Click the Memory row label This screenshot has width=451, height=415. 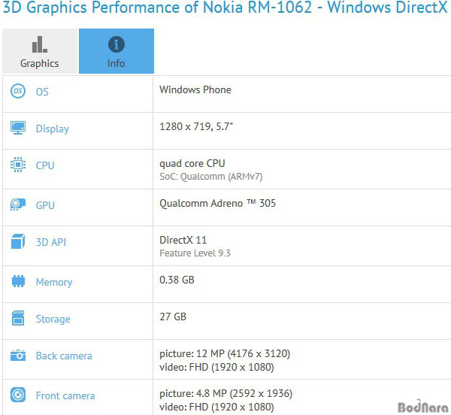point(54,282)
